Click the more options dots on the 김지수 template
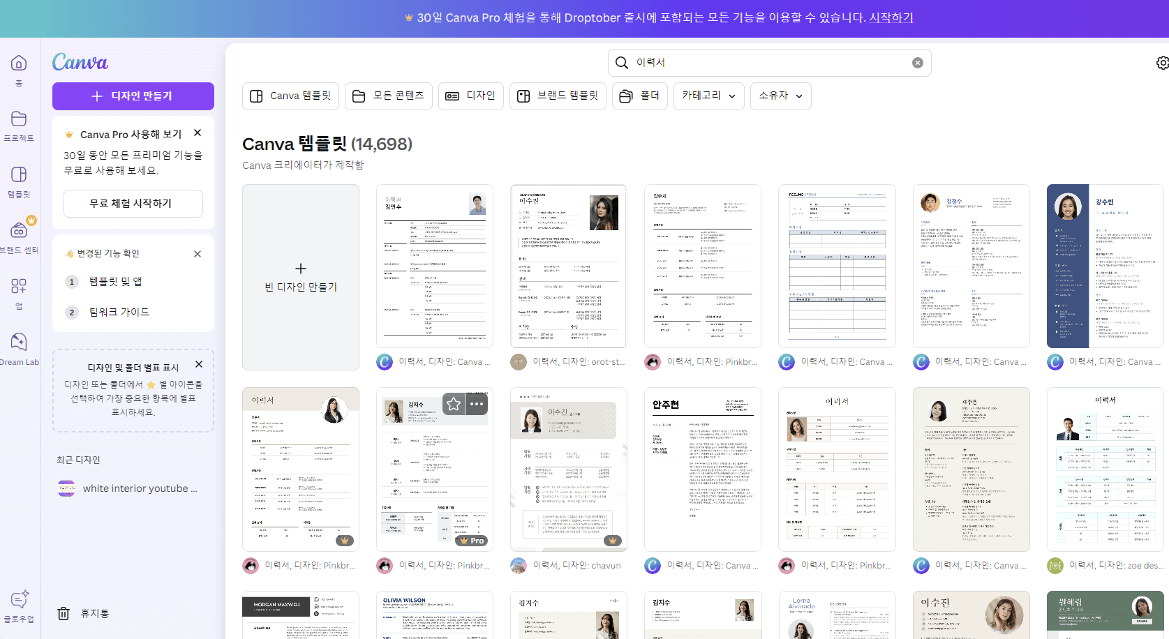 [477, 404]
